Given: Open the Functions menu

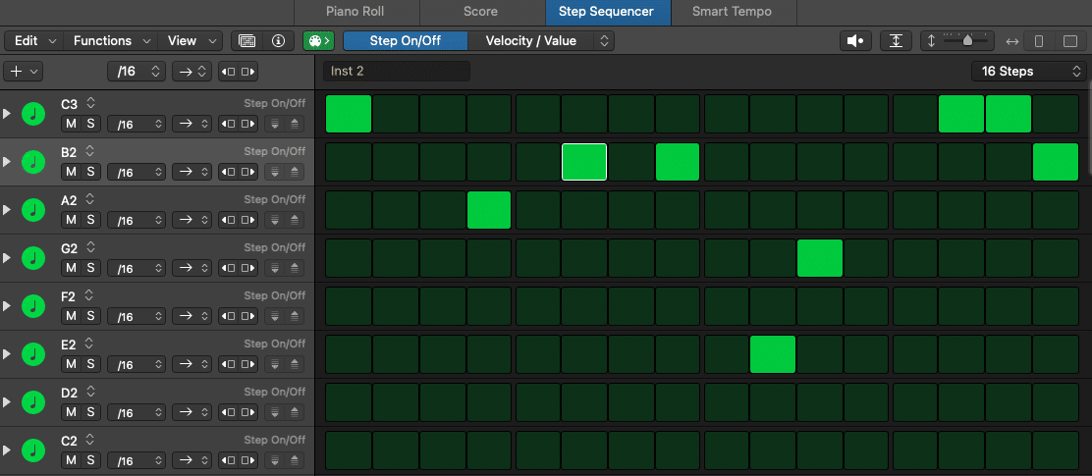Looking at the screenshot, I should pos(111,41).
